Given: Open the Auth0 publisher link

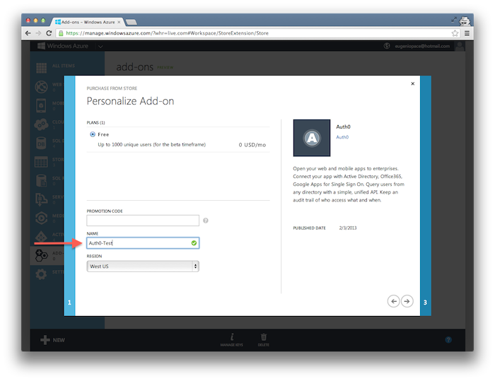Looking at the screenshot, I should coord(342,137).
